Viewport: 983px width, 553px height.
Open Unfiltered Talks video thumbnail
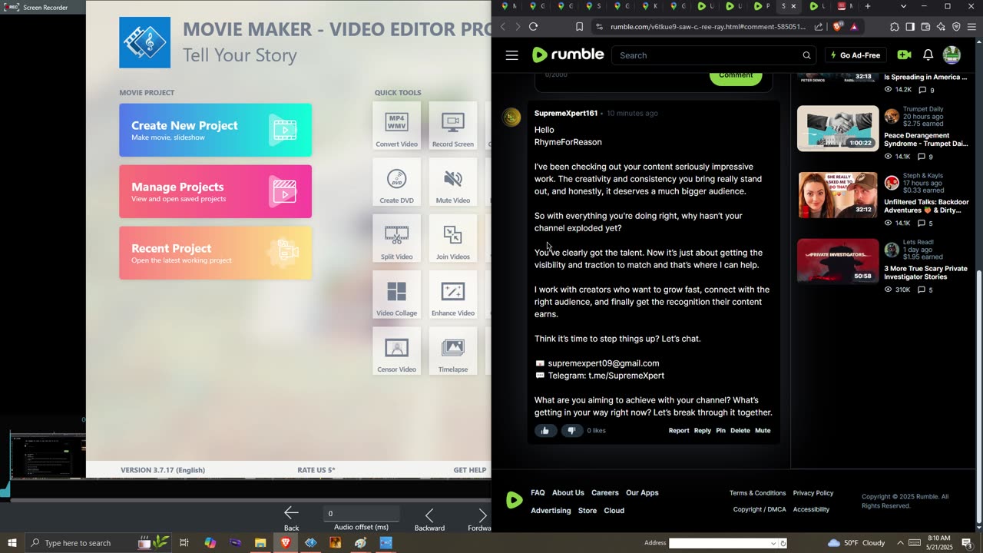point(838,195)
